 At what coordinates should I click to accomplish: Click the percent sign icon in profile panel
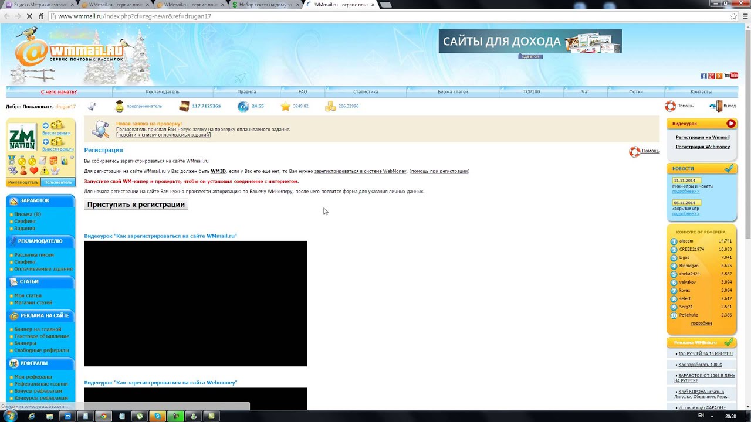pos(13,171)
